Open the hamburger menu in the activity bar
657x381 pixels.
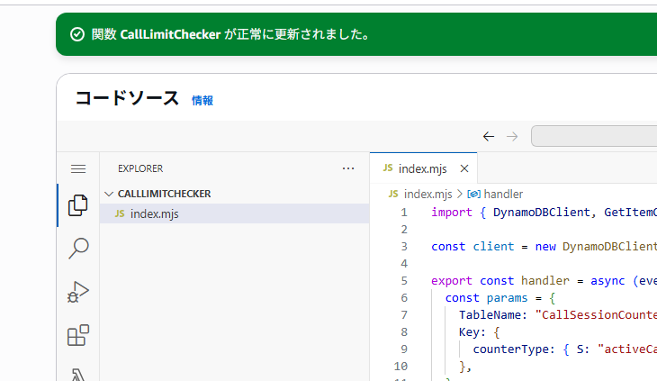[x=78, y=168]
